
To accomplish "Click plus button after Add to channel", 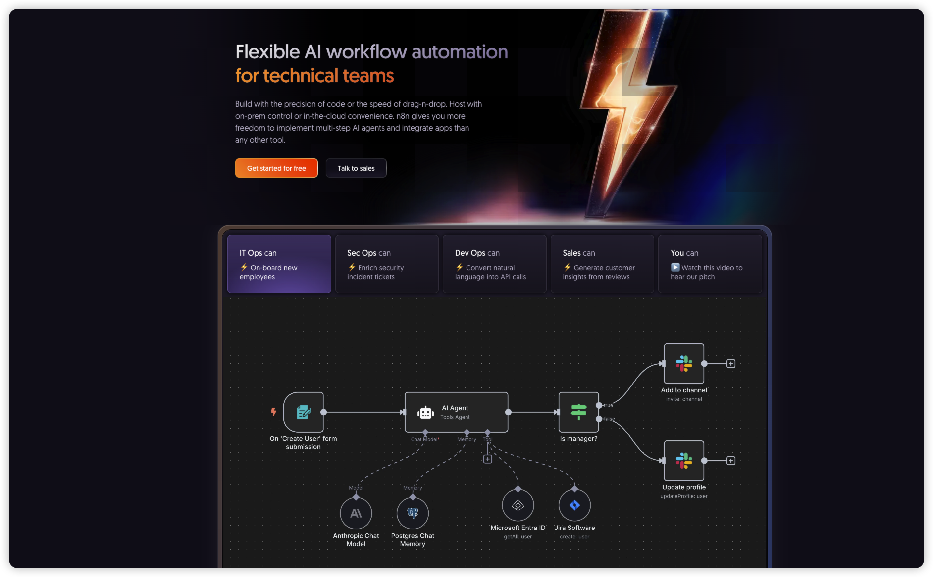I will [731, 364].
